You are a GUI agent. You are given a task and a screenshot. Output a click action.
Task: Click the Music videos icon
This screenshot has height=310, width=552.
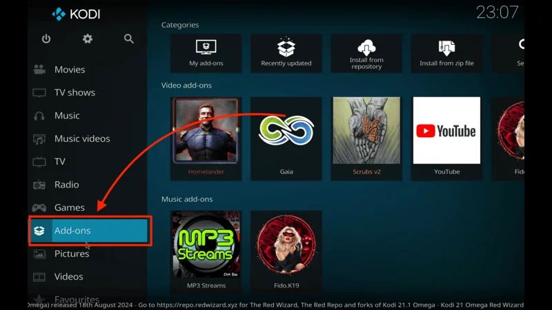(x=39, y=139)
